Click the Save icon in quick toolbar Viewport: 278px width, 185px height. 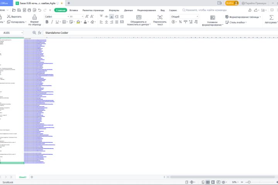click(19, 10)
